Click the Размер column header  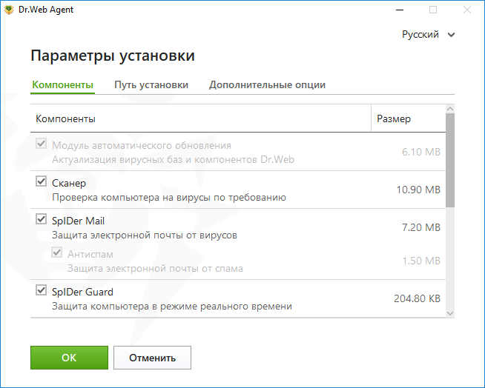(409, 118)
